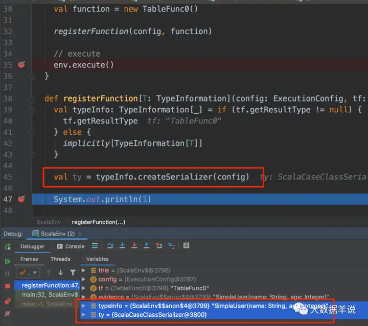Open the Threads tab
Image resolution: width=368 pixels, height=326 pixels.
point(60,259)
